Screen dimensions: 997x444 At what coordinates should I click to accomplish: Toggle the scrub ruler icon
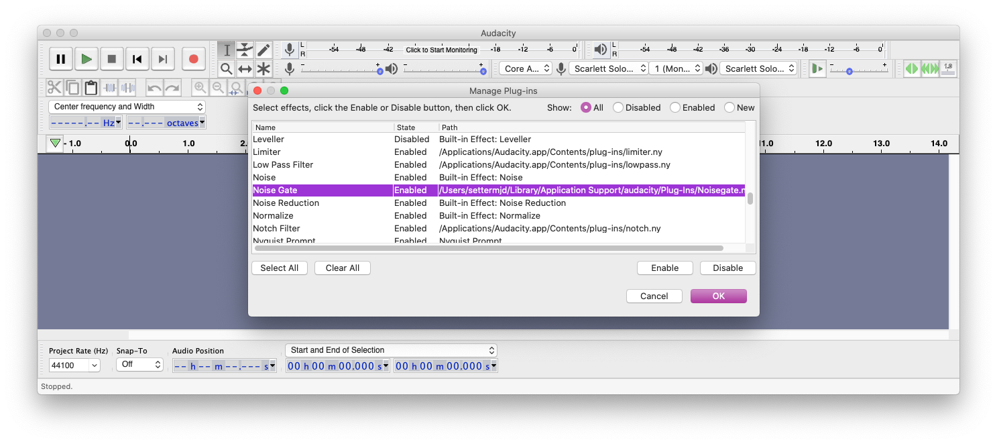pyautogui.click(x=948, y=68)
